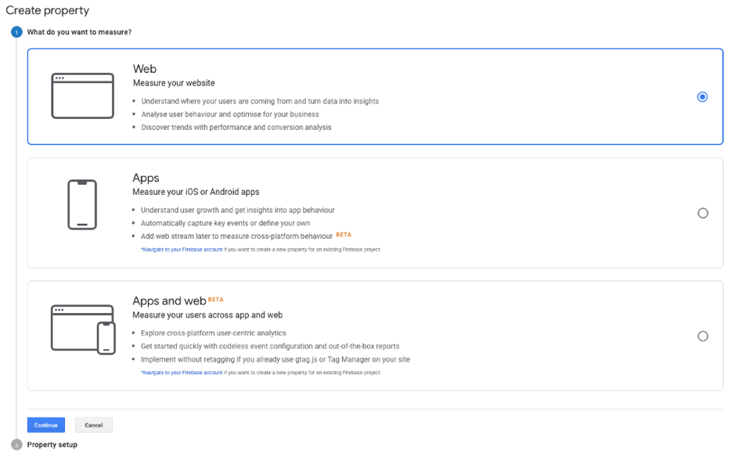Select the Web radio button
The width and height of the screenshot is (738, 458).
[702, 97]
